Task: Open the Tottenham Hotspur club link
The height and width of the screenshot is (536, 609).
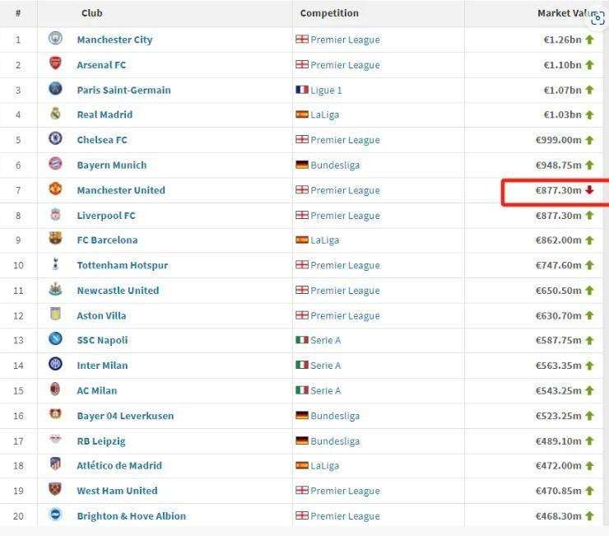Action: point(122,265)
